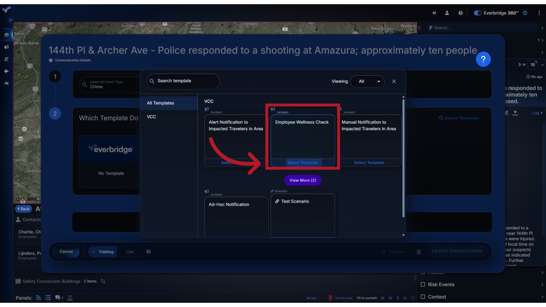Click the scroll down arrow in template list
This screenshot has height=307, width=546.
point(403,235)
